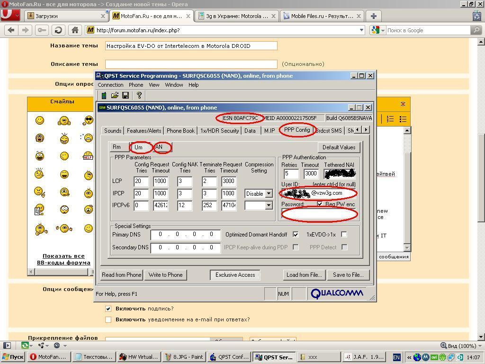Image resolution: width=485 pixels, height=364 pixels.
Task: Select the Rm PPP sub-tab
Action: click(x=119, y=147)
